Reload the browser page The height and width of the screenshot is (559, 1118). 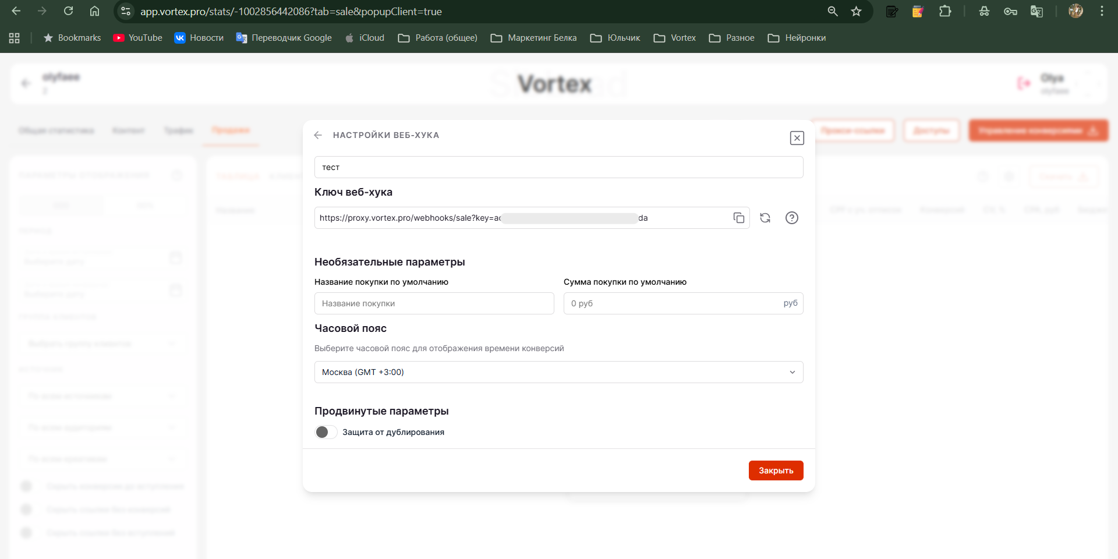point(68,11)
